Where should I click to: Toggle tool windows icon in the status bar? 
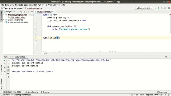(x=2, y=95)
